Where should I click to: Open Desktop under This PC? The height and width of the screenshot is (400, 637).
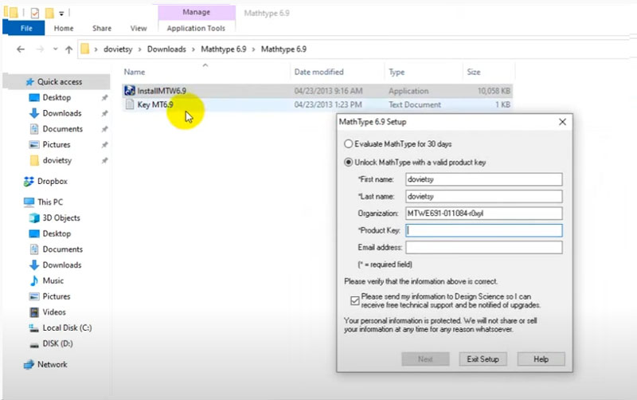pos(57,233)
